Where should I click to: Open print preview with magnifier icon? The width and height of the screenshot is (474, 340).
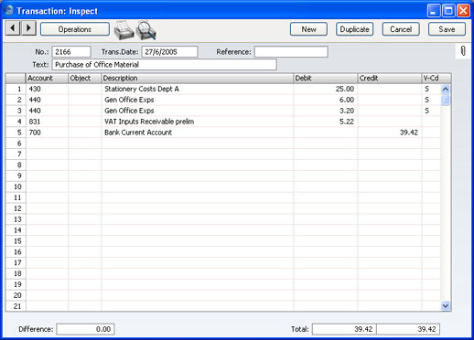pyautogui.click(x=146, y=30)
